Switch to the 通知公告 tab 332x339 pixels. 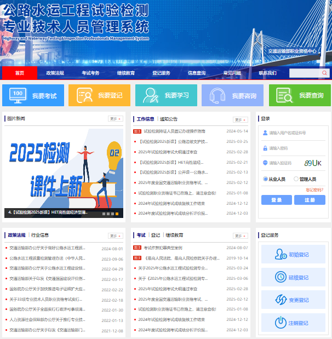pyautogui.click(x=169, y=119)
